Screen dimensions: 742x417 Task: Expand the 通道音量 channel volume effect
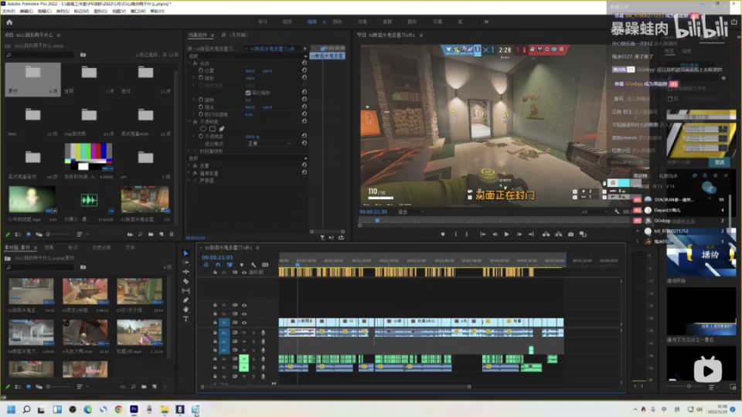pos(190,173)
